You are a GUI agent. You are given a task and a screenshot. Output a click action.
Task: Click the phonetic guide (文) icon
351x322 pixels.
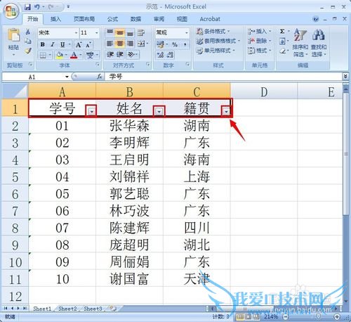point(90,56)
